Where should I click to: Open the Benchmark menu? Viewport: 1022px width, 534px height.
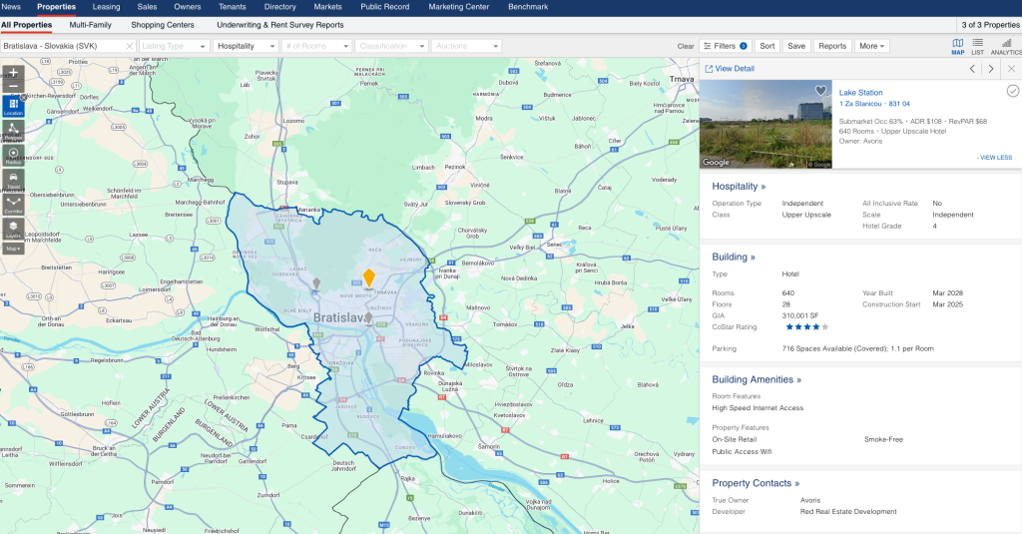(528, 7)
